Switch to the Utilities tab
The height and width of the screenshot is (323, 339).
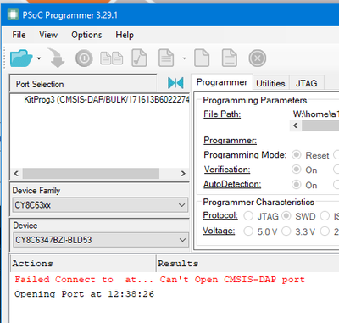270,83
